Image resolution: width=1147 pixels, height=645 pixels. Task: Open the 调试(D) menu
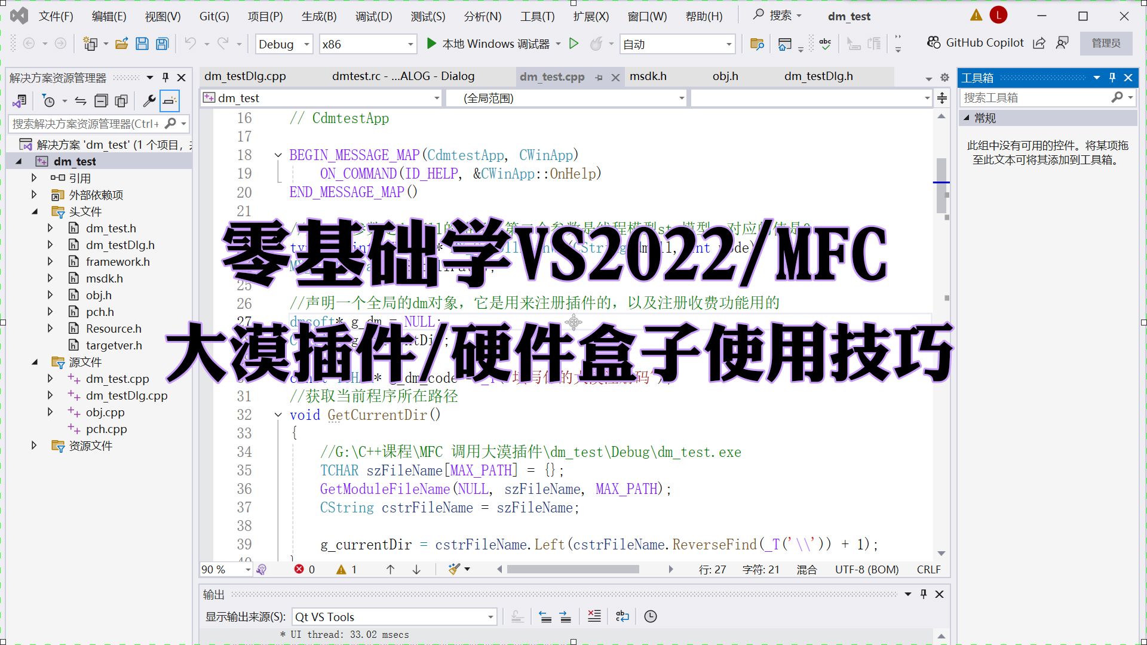click(373, 16)
